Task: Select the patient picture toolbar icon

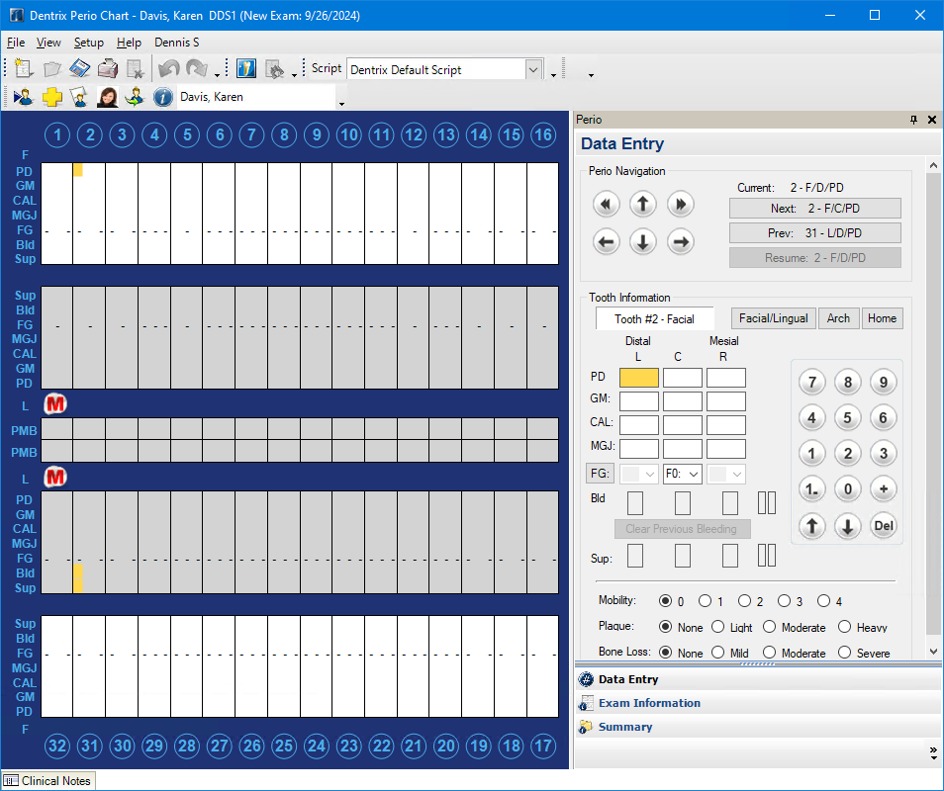Action: tap(107, 96)
